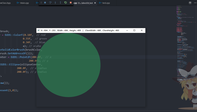Click the Step Out debug icon
Screen dimensions: 197x112
click(x=60, y=3)
